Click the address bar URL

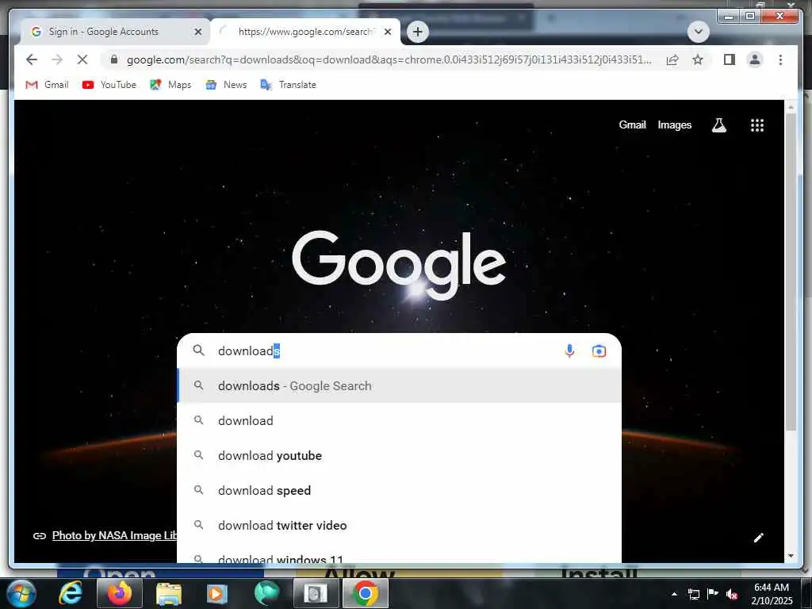(x=389, y=59)
